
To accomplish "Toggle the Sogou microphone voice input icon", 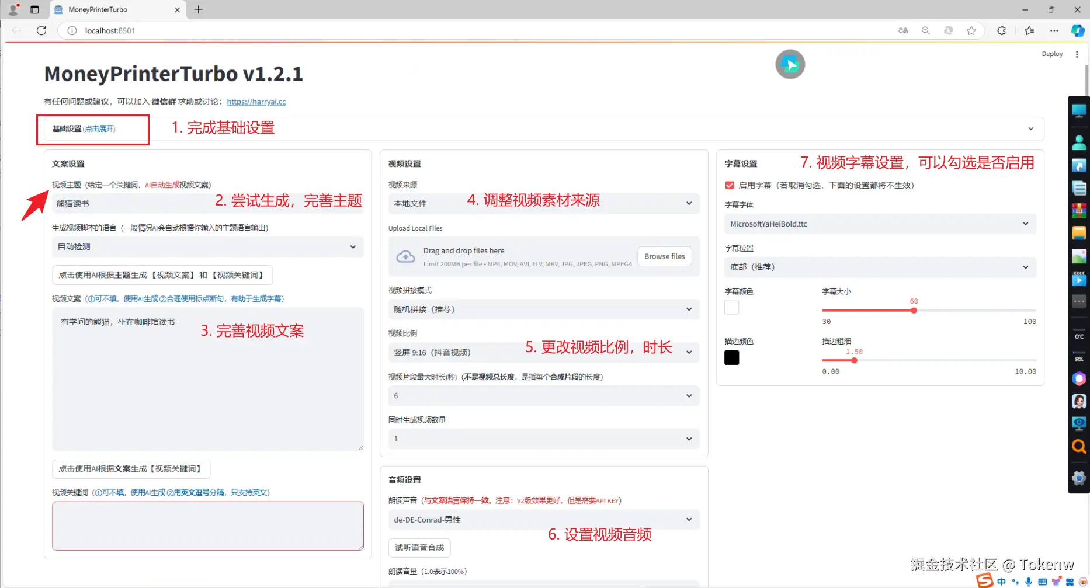I will pyautogui.click(x=1028, y=582).
